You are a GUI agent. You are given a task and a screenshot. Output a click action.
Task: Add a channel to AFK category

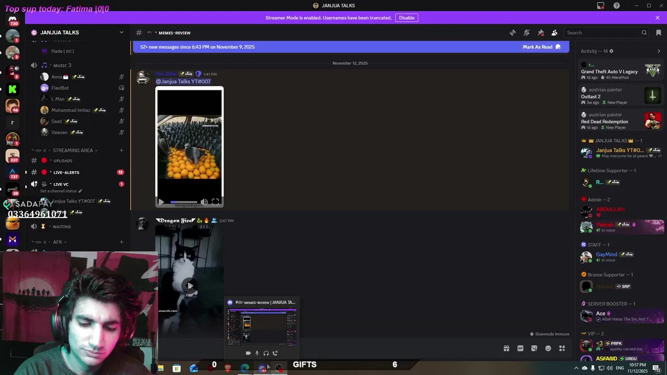pyautogui.click(x=121, y=242)
